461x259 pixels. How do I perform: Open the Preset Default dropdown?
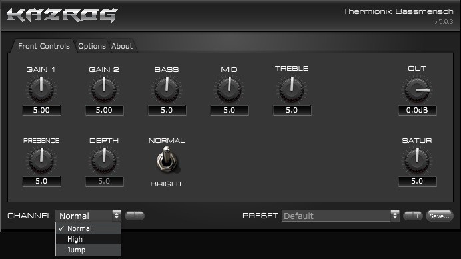(x=340, y=216)
